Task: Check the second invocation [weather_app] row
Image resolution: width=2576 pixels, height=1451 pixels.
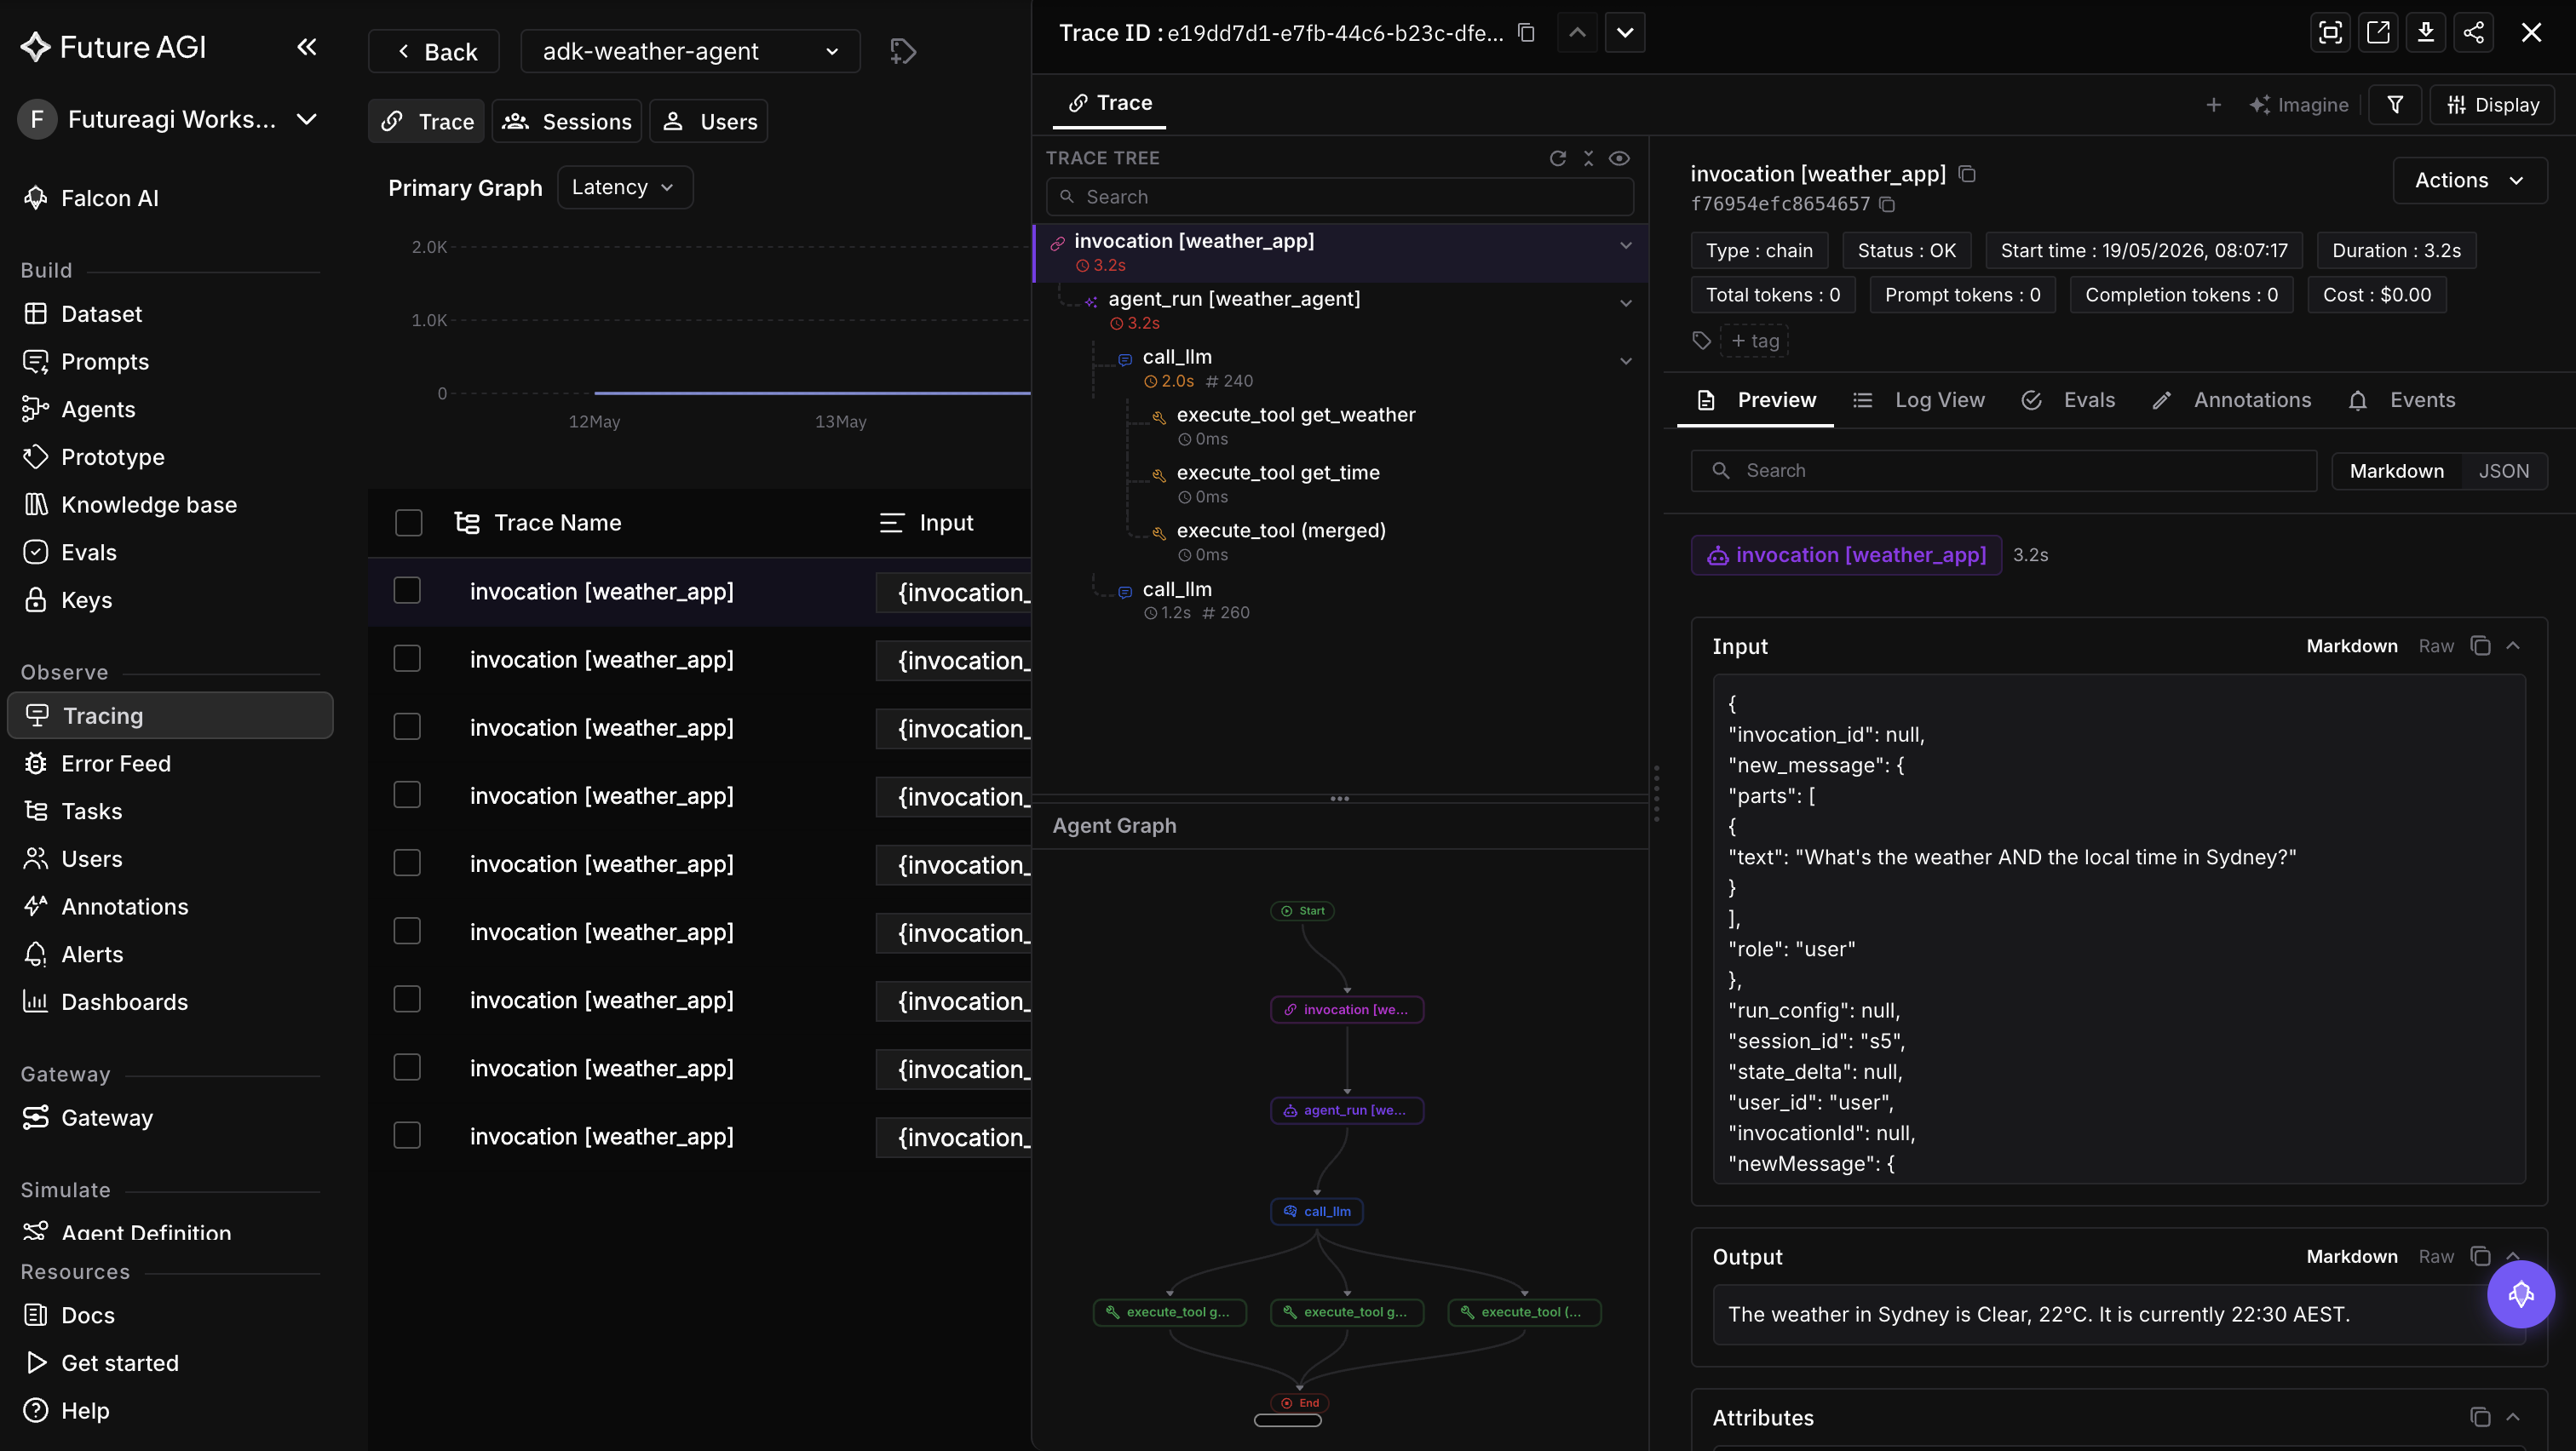Action: [x=407, y=658]
